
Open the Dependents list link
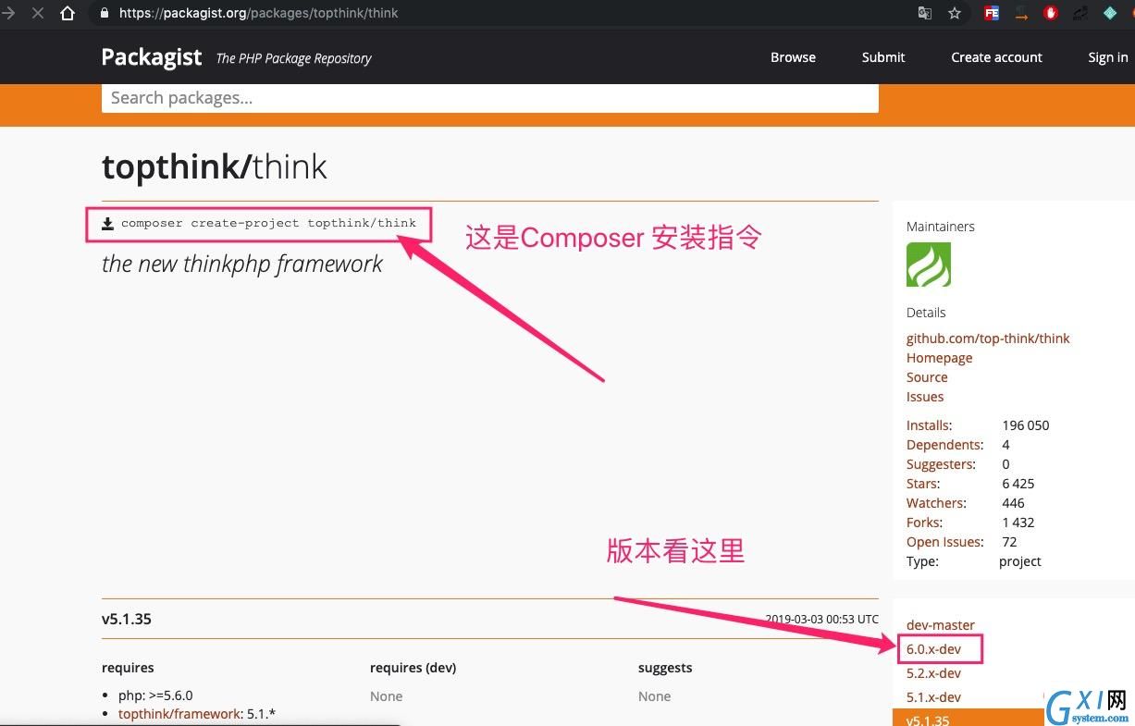pos(944,445)
